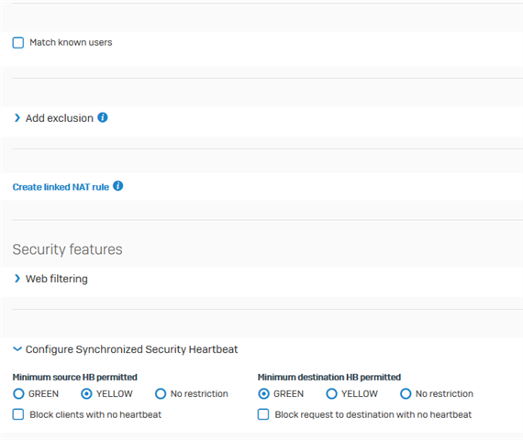Expand the Add exclusion section
The width and height of the screenshot is (523, 440).
pos(60,118)
